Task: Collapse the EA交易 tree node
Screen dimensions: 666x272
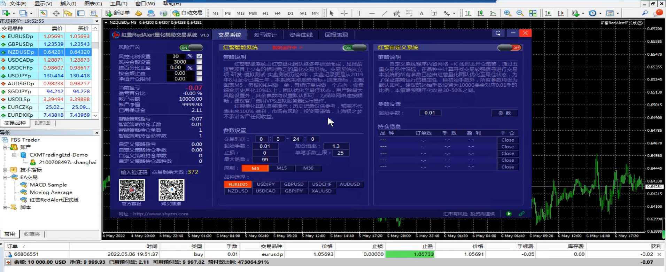Action: [5, 177]
